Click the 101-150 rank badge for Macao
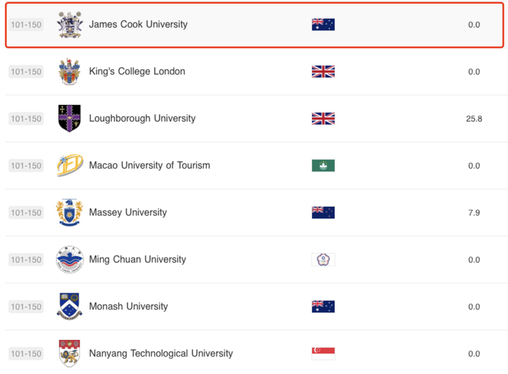The height and width of the screenshot is (374, 508). (x=26, y=166)
